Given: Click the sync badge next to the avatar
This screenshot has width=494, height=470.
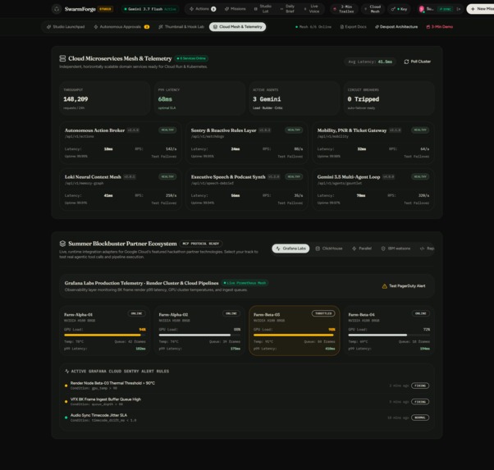Looking at the screenshot, I should click(x=445, y=9).
